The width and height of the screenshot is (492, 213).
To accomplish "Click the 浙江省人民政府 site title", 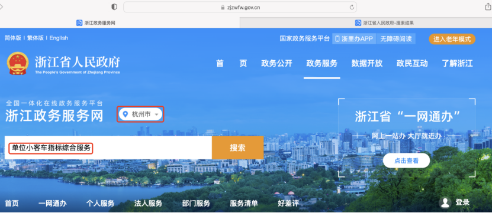I will pos(77,62).
